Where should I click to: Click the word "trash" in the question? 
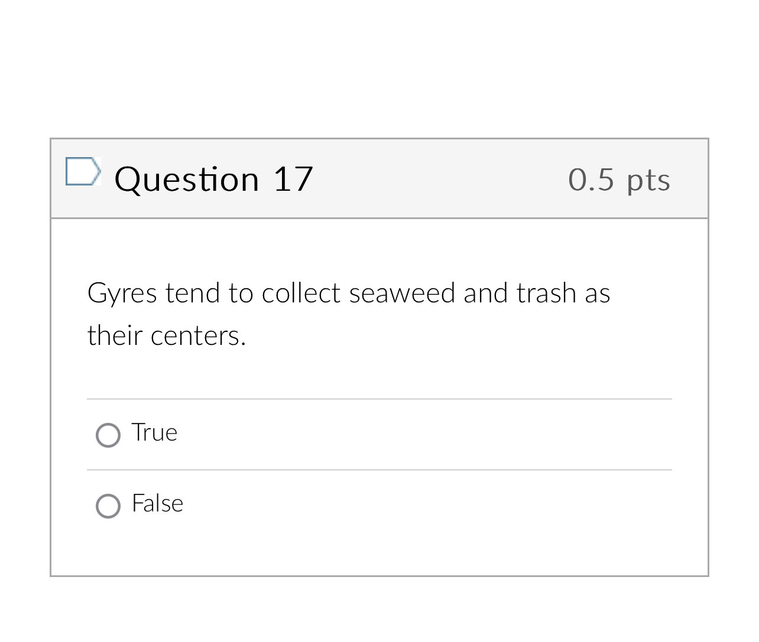click(546, 294)
